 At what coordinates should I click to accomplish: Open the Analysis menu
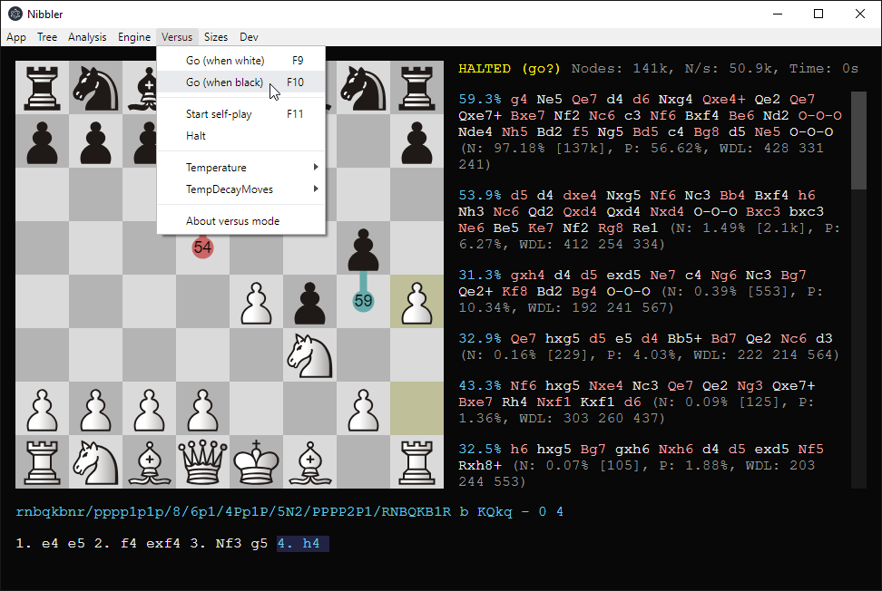coord(87,37)
